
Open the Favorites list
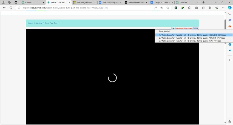(203, 8)
